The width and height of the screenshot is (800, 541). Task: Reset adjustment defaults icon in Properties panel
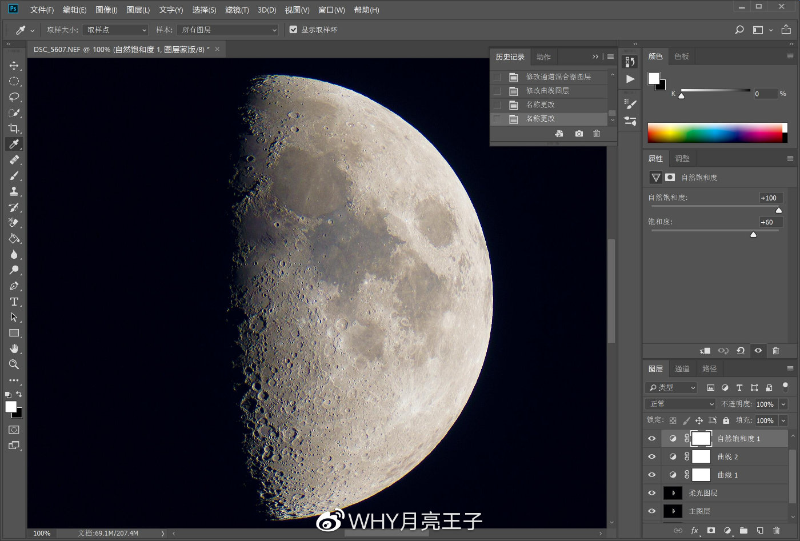tap(741, 351)
